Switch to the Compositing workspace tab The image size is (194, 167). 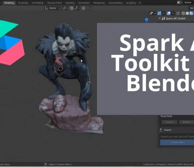[x=115, y=3]
